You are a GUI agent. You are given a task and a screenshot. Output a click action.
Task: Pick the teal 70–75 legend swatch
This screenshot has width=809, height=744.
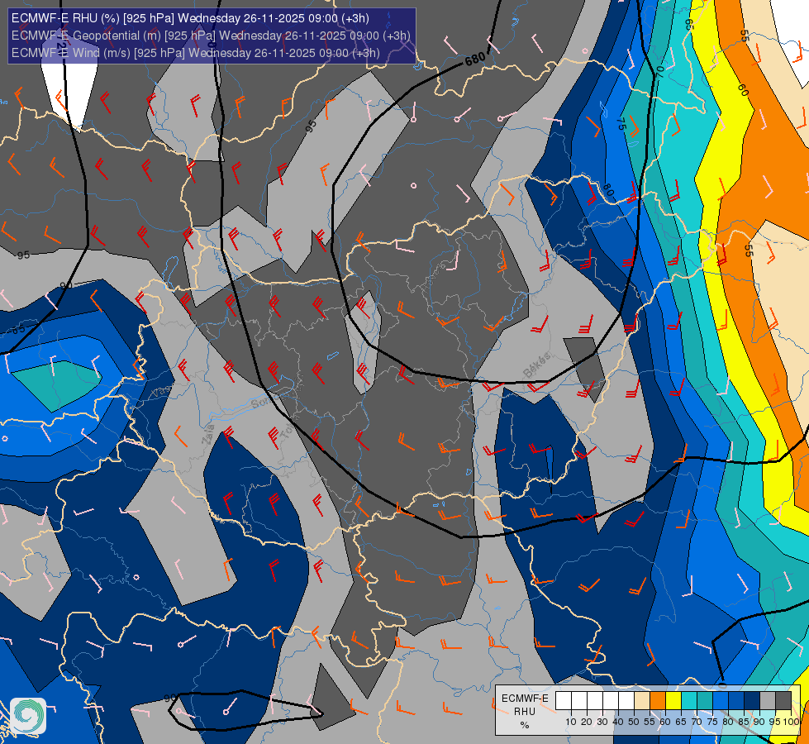pos(705,701)
